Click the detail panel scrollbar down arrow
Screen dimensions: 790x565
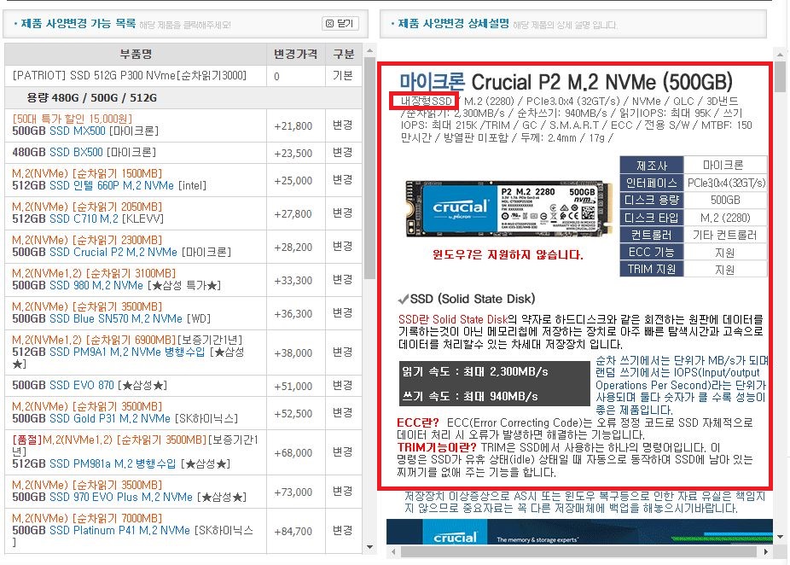(x=780, y=537)
